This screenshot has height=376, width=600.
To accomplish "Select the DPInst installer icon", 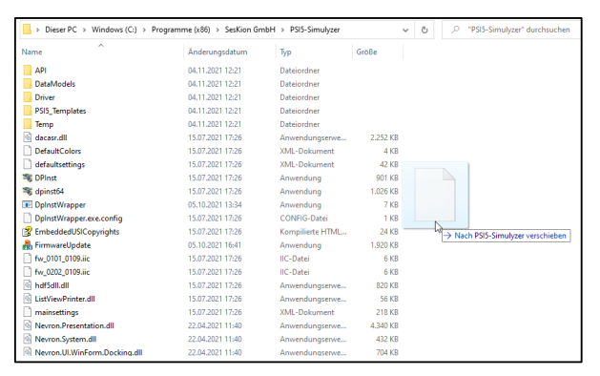I will (x=27, y=178).
